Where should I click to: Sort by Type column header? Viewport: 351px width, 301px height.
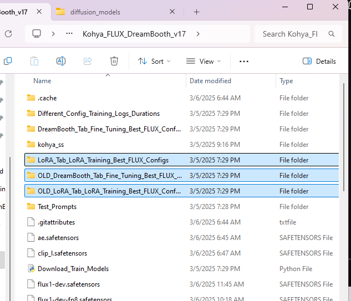(286, 81)
